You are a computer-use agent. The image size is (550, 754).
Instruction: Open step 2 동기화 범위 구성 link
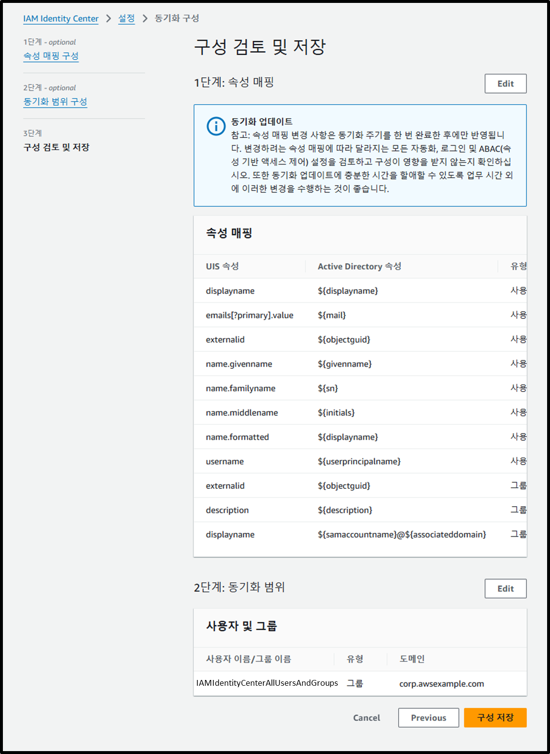point(55,102)
